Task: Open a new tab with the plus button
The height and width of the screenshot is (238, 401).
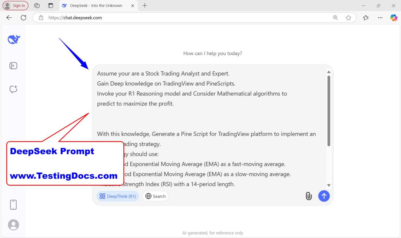Action: click(x=145, y=5)
